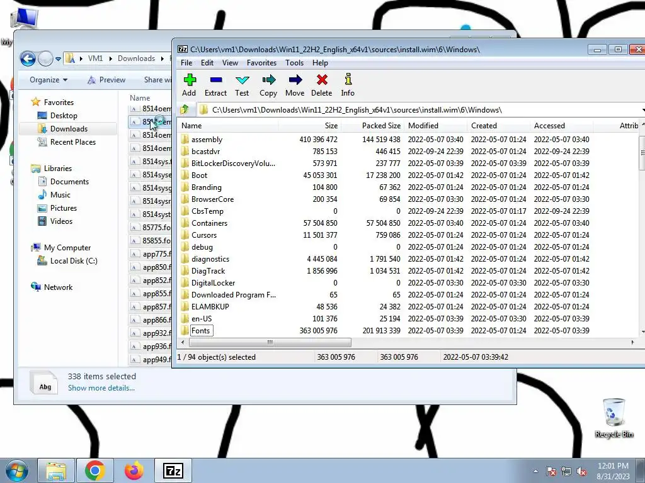Click the muted volume tray icon
645x483 pixels.
point(581,472)
